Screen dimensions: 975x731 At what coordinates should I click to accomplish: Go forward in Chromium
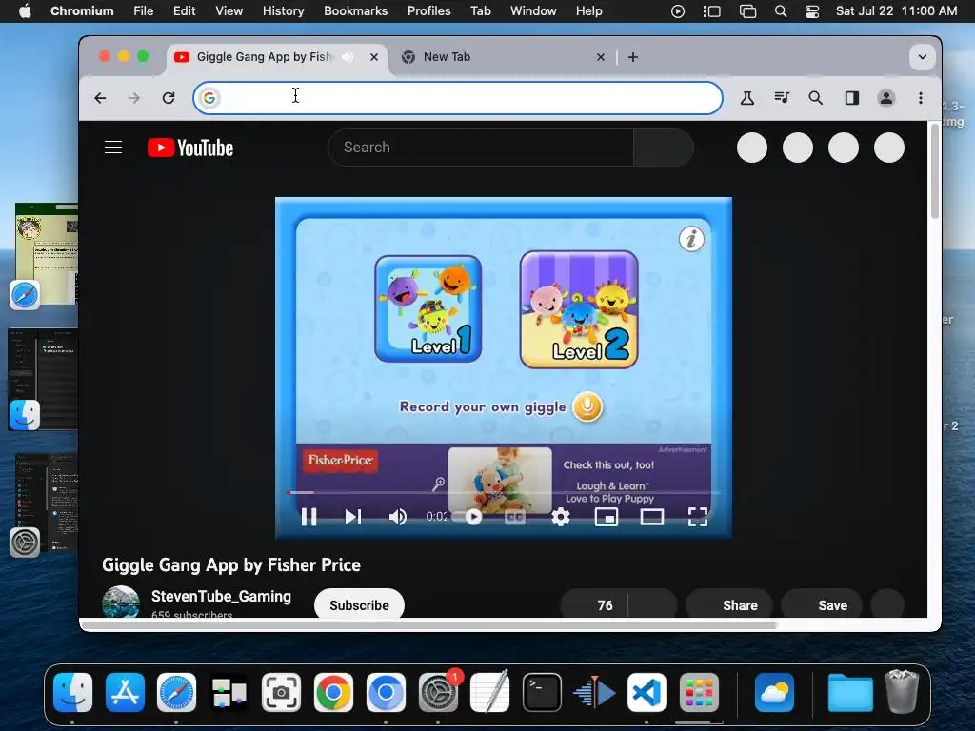134,98
